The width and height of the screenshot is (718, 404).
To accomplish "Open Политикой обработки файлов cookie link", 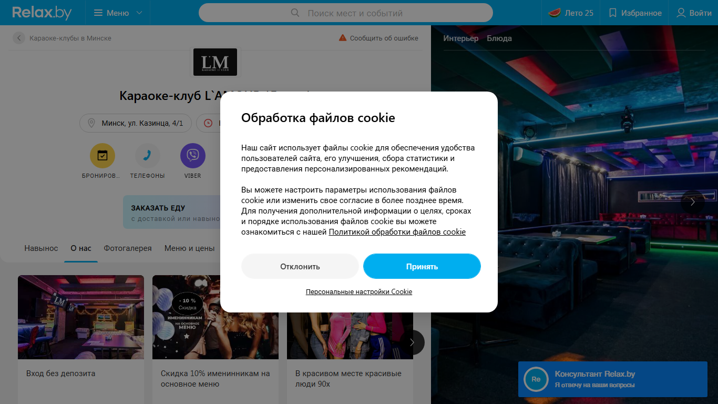I will (397, 232).
